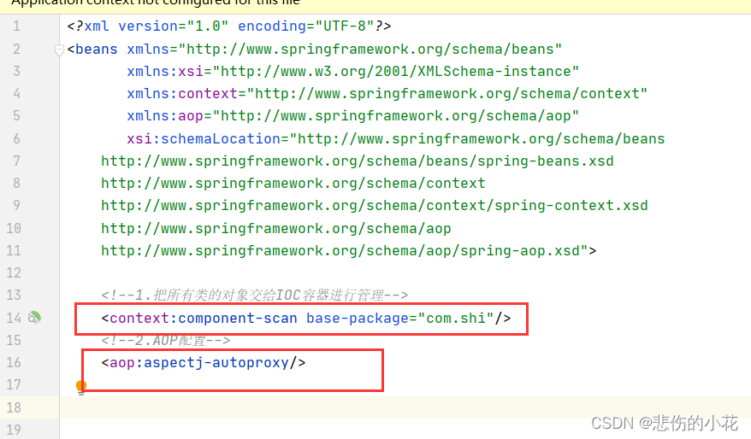Click the spring-beans.xsd URL on line 7
Image resolution: width=751 pixels, height=439 pixels.
[x=358, y=161]
